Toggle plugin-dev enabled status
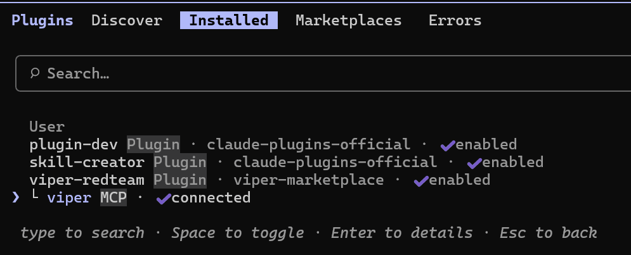 (x=486, y=144)
